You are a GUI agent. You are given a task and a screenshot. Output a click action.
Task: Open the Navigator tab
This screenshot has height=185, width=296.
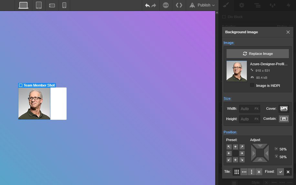257,5
